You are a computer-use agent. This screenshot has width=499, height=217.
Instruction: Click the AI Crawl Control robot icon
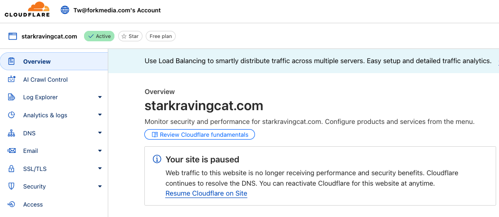click(x=12, y=79)
